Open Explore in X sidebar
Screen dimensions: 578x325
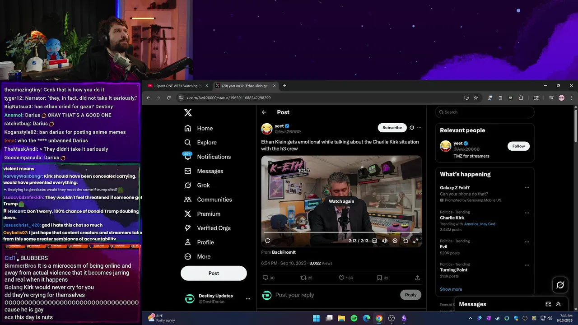200,142
